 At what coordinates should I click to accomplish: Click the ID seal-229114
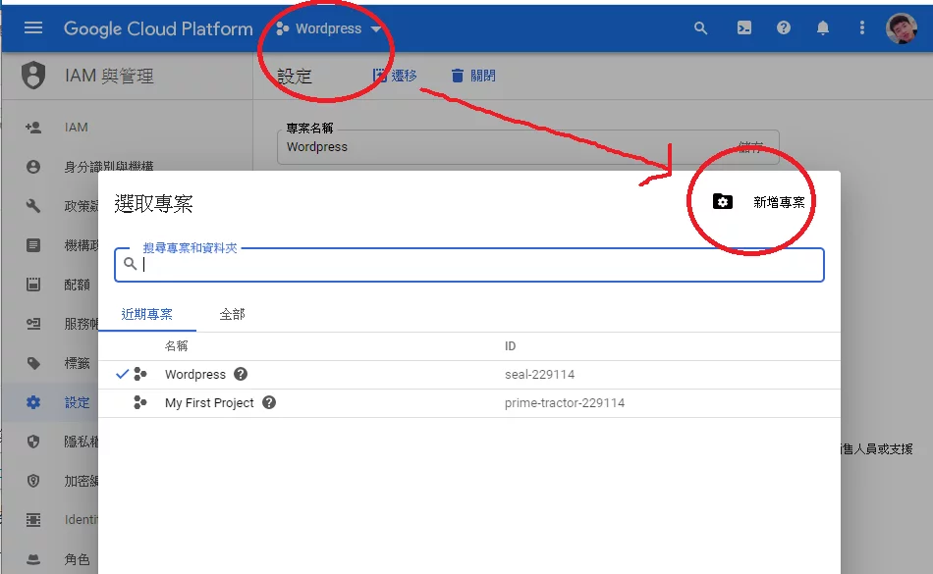[540, 375]
